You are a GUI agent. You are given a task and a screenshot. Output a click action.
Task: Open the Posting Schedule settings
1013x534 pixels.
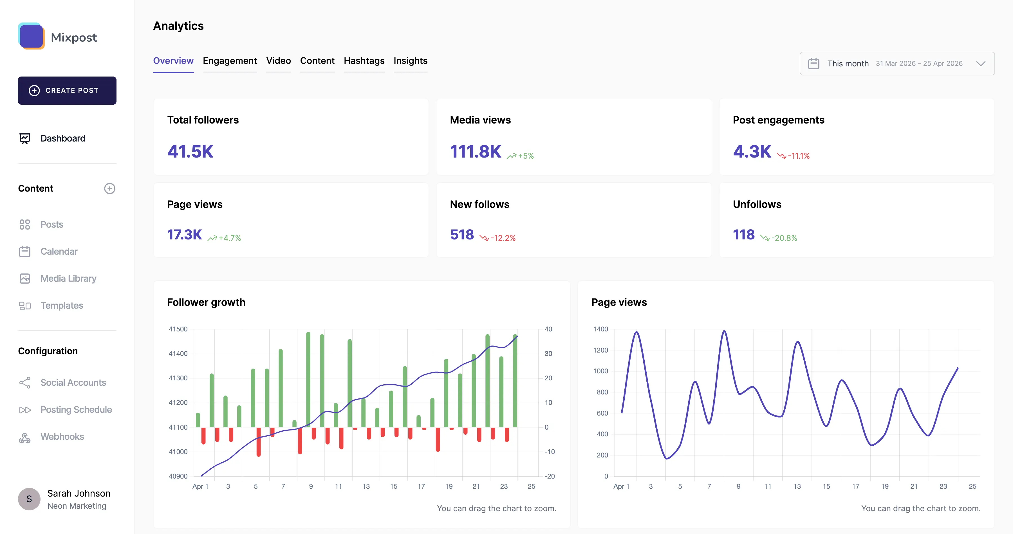(x=76, y=409)
